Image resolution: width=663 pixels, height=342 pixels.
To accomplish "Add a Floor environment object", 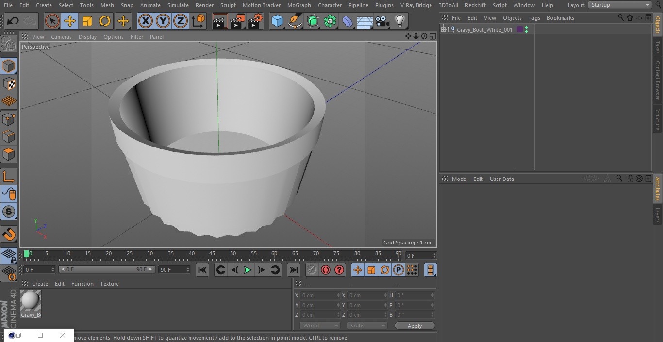I will click(365, 21).
